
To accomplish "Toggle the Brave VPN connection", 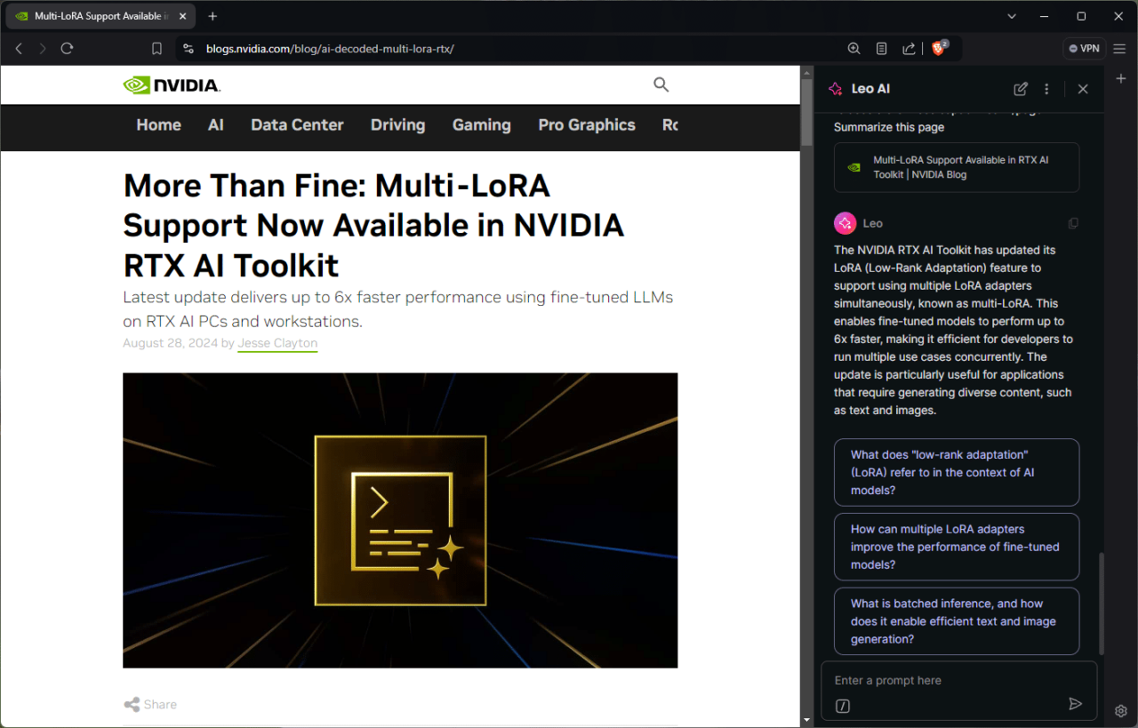I will 1084,48.
